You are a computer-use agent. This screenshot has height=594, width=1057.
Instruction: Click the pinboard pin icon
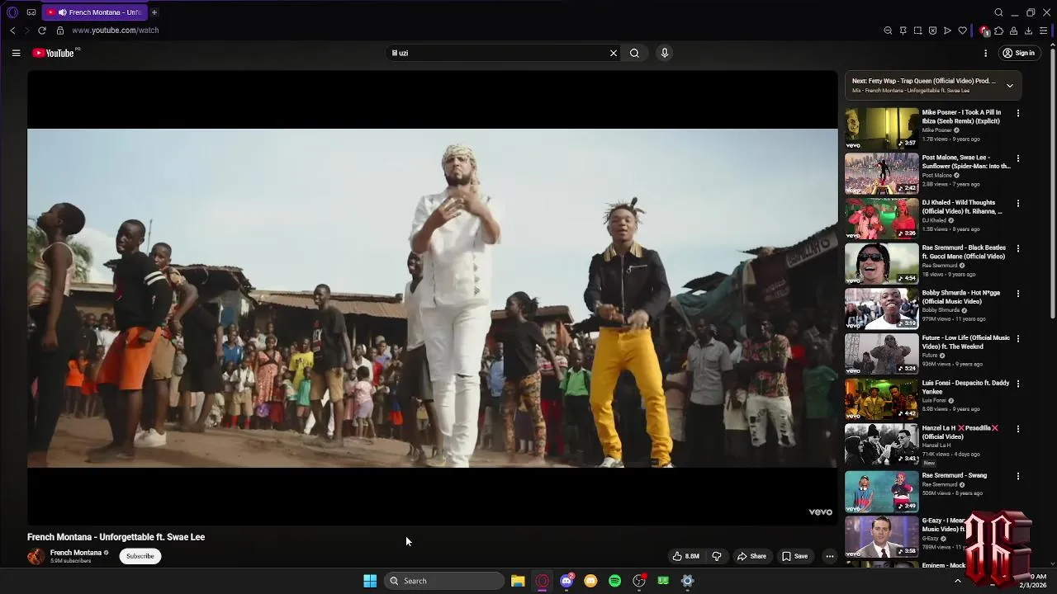903,31
